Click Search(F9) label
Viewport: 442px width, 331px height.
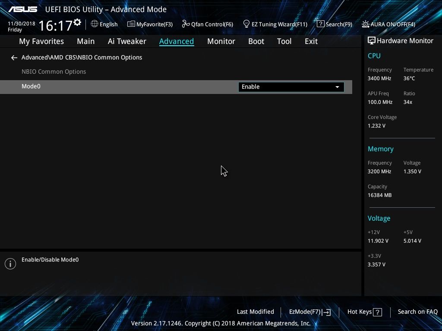339,25
